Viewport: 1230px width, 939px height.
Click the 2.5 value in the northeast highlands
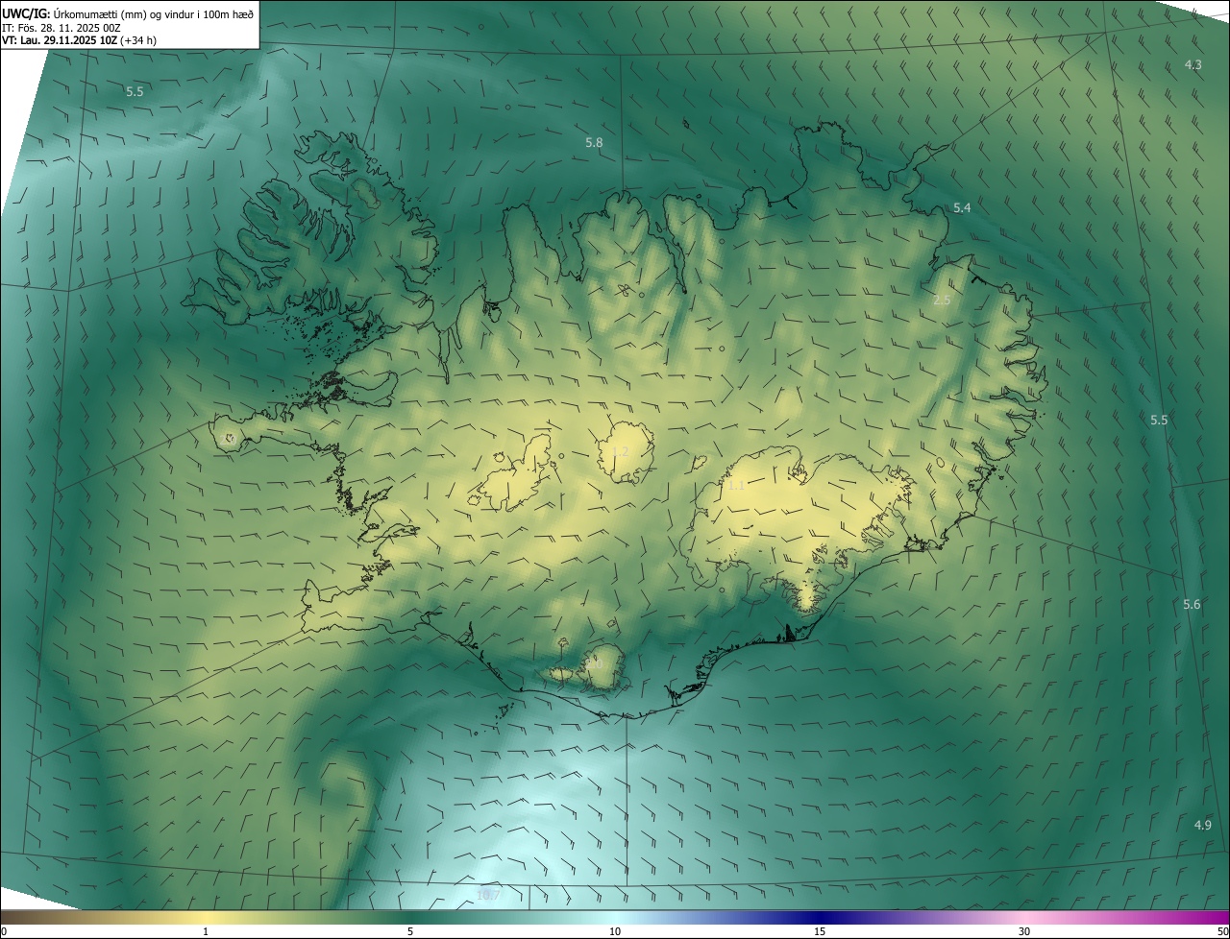coord(942,301)
